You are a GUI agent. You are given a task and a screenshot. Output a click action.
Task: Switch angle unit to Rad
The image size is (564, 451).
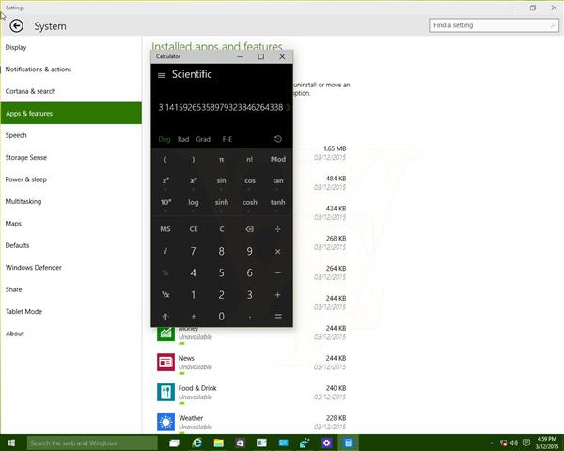(183, 139)
